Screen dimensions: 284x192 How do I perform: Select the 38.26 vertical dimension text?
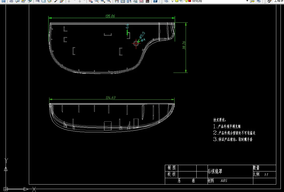tap(184, 45)
